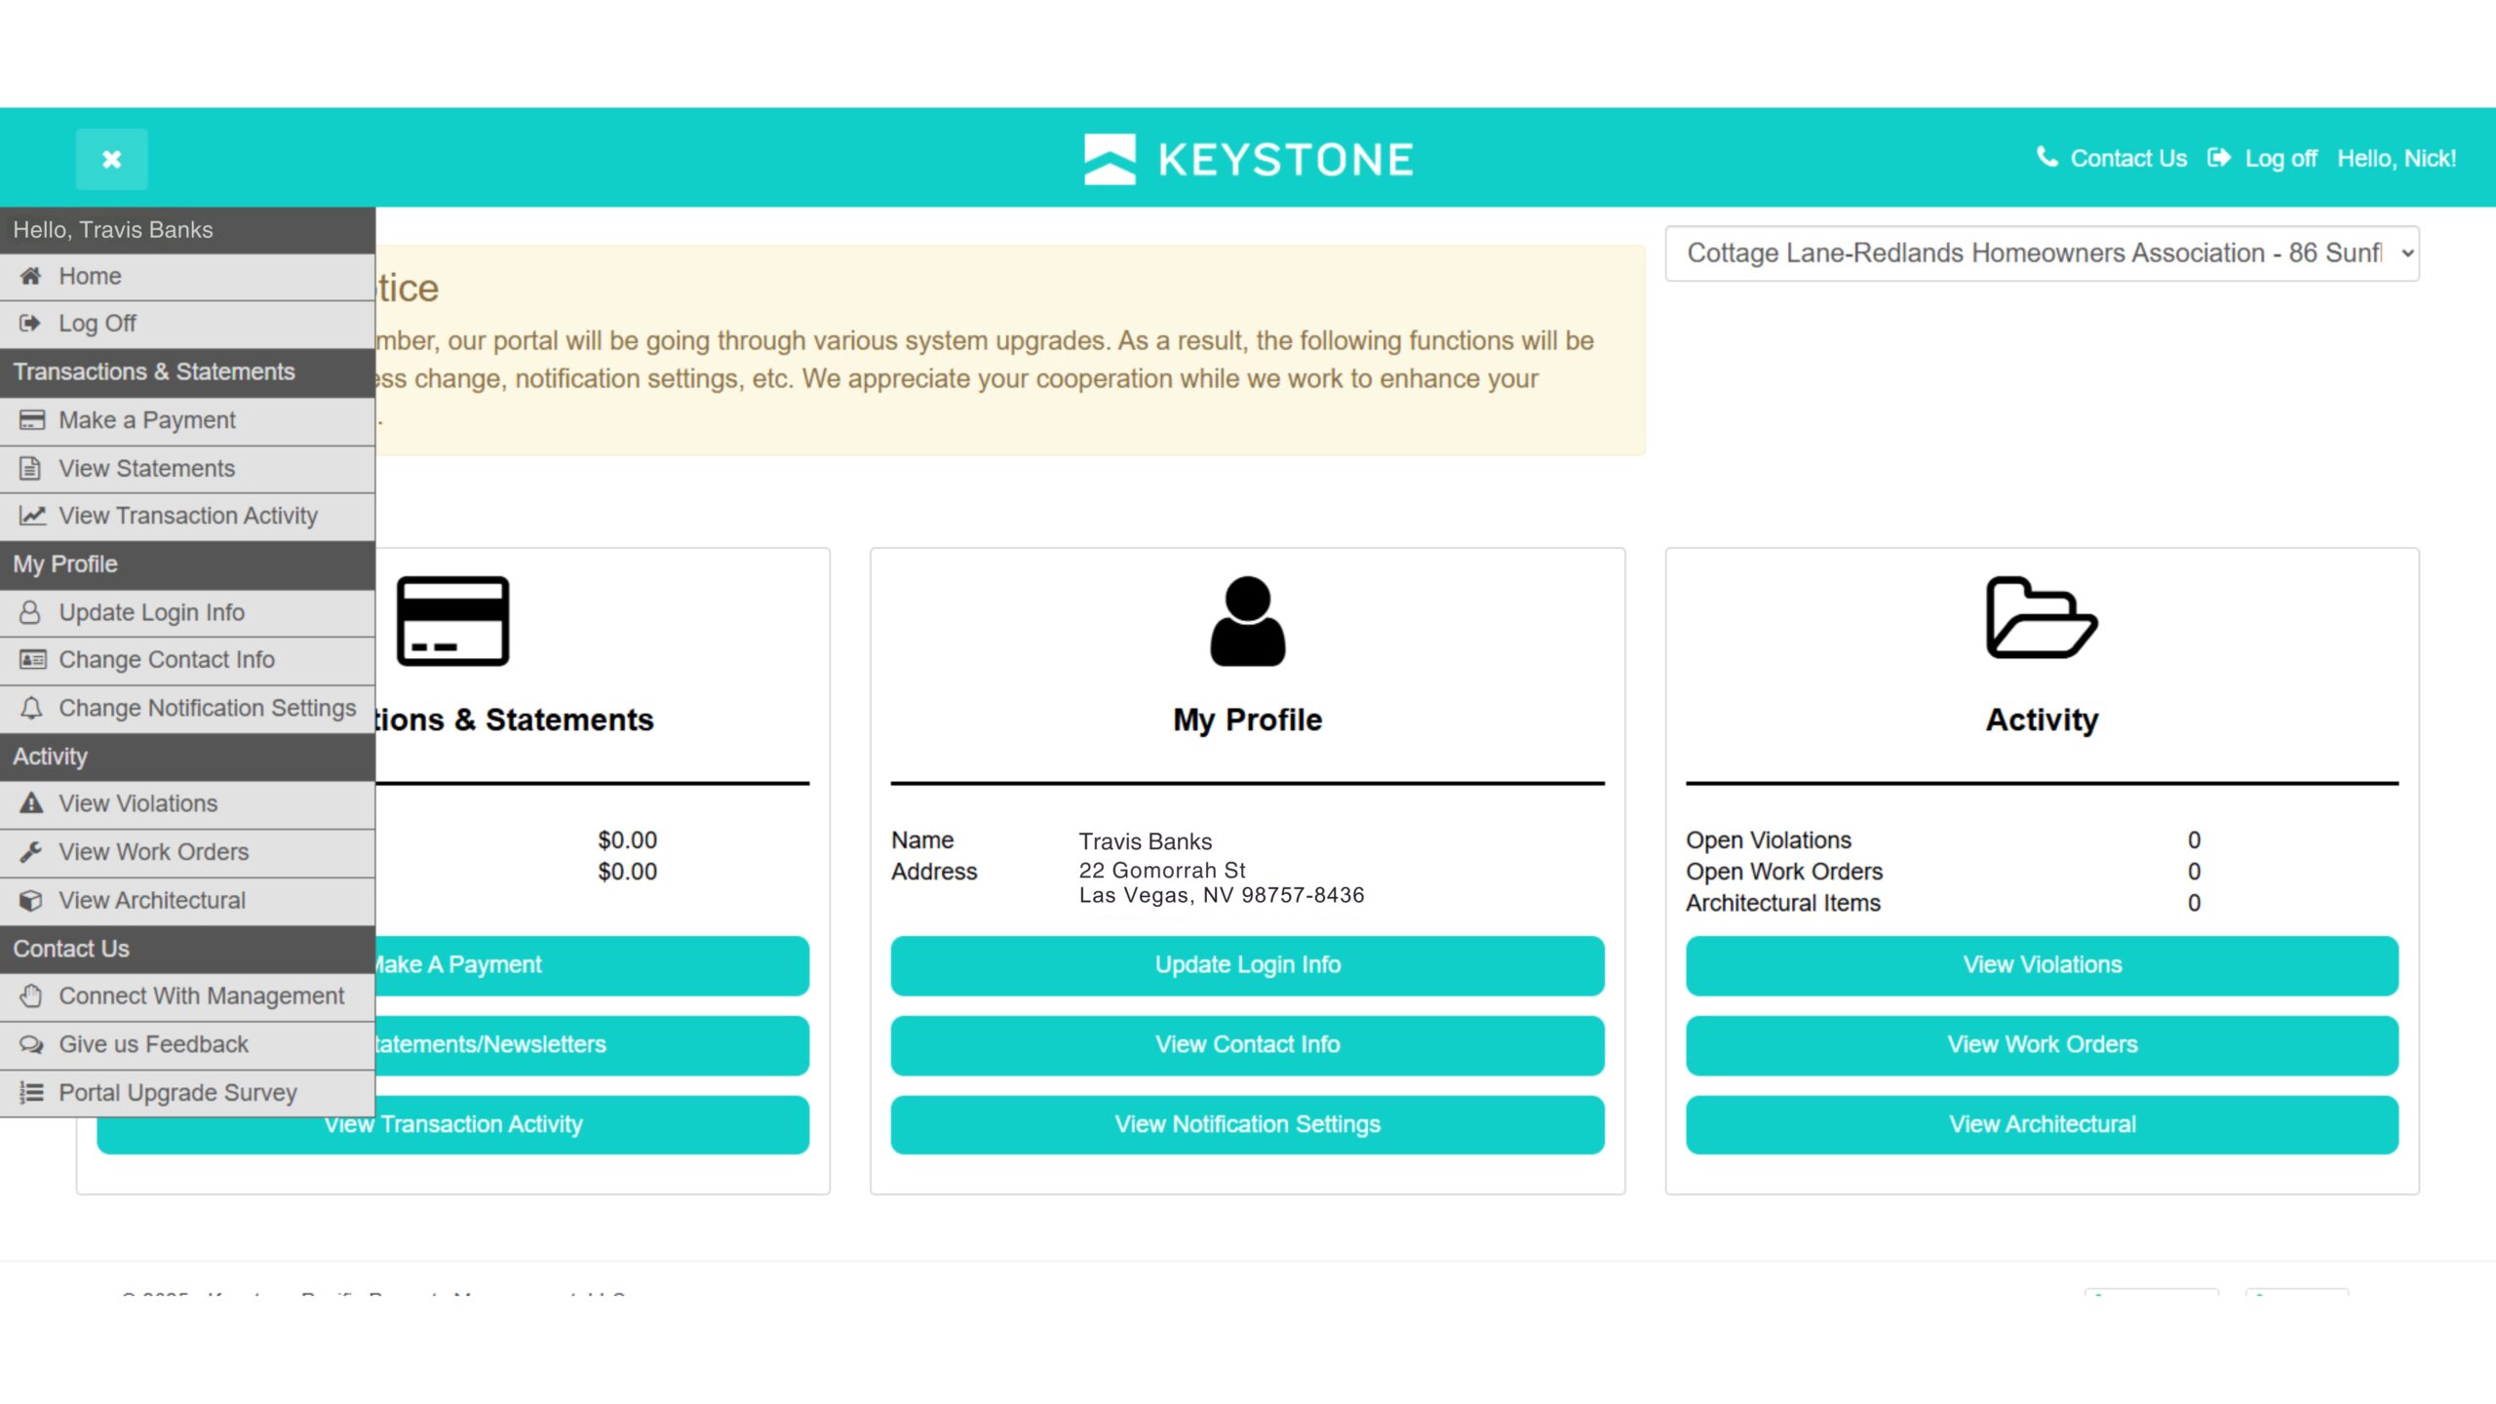The image size is (2496, 1404).
Task: Click the log off arrow icon in header
Action: (x=2218, y=158)
